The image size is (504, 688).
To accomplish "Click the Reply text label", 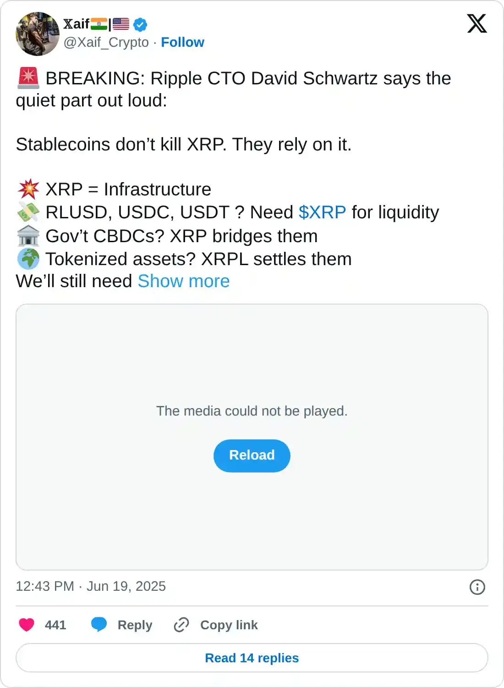I will point(135,625).
